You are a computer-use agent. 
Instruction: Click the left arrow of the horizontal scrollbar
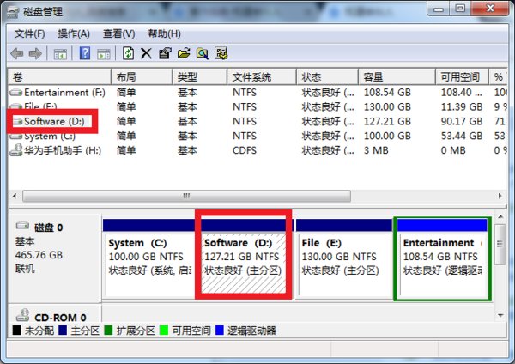pos(15,196)
